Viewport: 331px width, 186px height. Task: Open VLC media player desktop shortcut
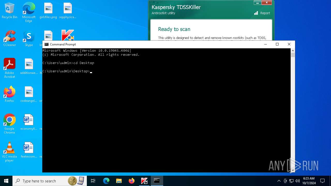(x=10, y=152)
